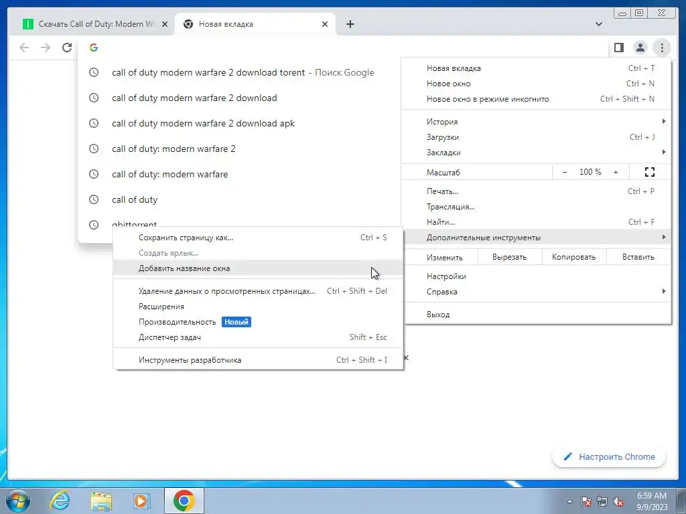Open Загрузки from the menu

pyautogui.click(x=537, y=137)
